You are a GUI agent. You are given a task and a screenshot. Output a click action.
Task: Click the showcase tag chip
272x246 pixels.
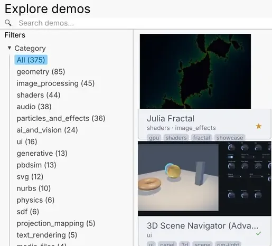(x=230, y=138)
